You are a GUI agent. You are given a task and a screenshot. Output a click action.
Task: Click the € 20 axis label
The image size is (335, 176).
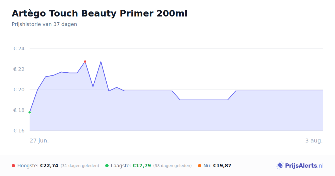pos(19,90)
